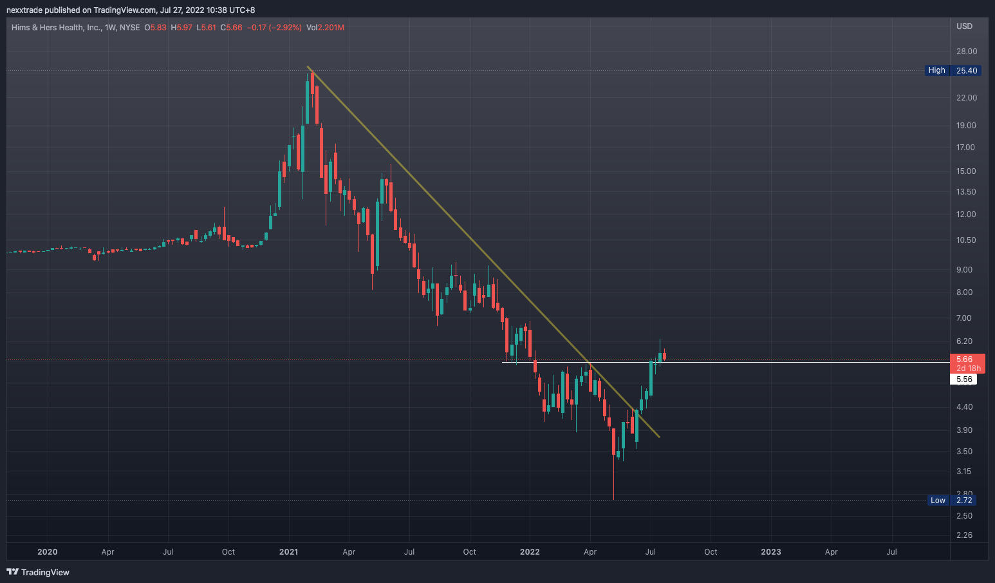Click the 25.40 high price value
995x583 pixels.
(966, 70)
